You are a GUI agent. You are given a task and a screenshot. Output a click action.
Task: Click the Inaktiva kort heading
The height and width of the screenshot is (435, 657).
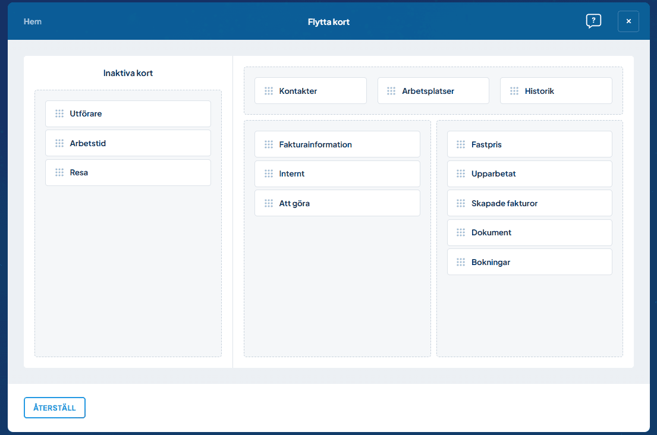coord(128,73)
